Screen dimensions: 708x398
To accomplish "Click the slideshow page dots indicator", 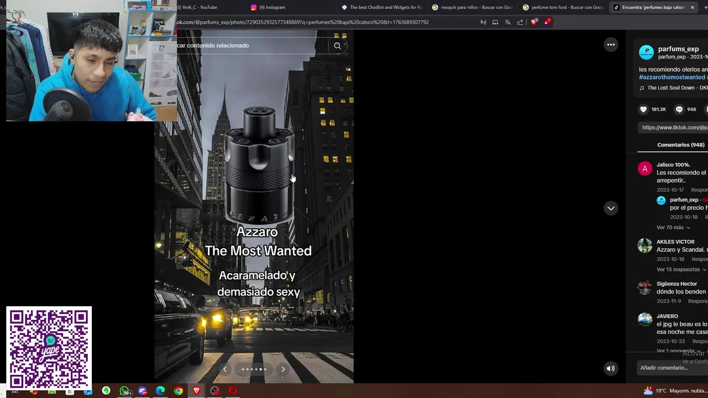I will tap(254, 369).
